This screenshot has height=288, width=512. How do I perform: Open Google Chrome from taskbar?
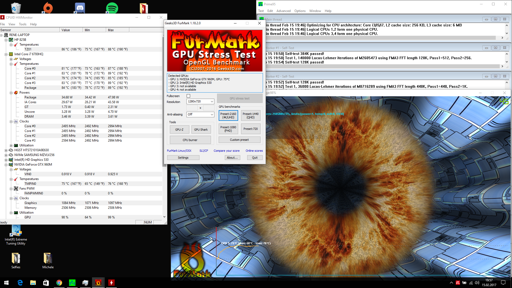(59, 283)
